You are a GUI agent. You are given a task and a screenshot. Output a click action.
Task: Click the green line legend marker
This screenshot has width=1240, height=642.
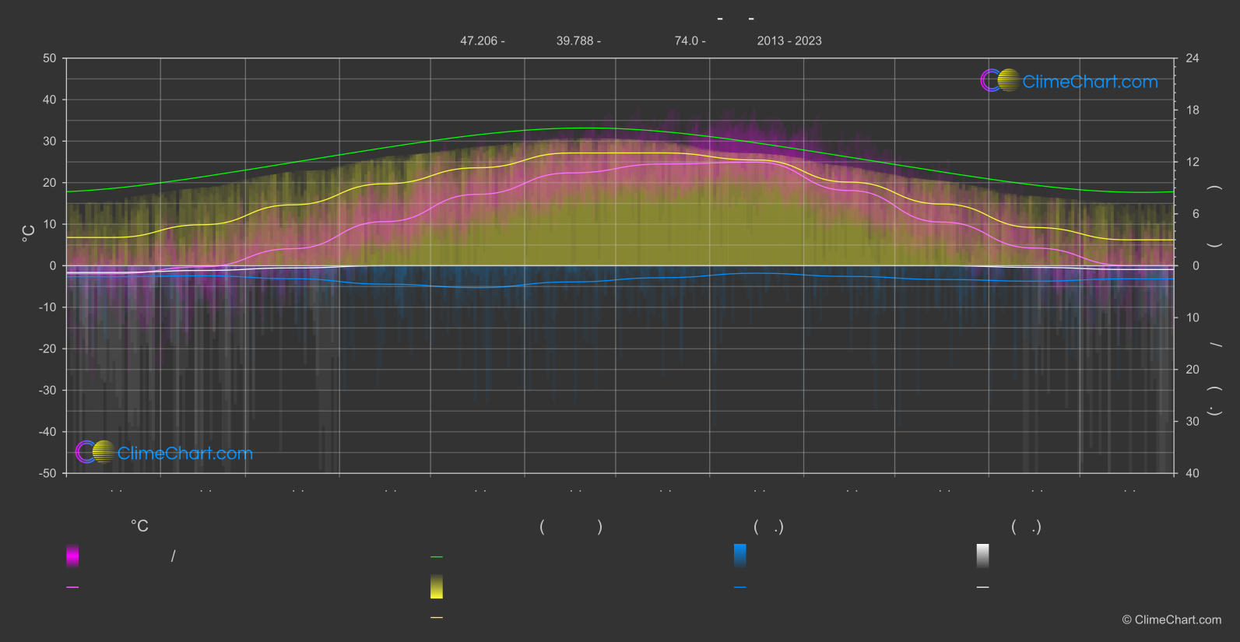[437, 557]
